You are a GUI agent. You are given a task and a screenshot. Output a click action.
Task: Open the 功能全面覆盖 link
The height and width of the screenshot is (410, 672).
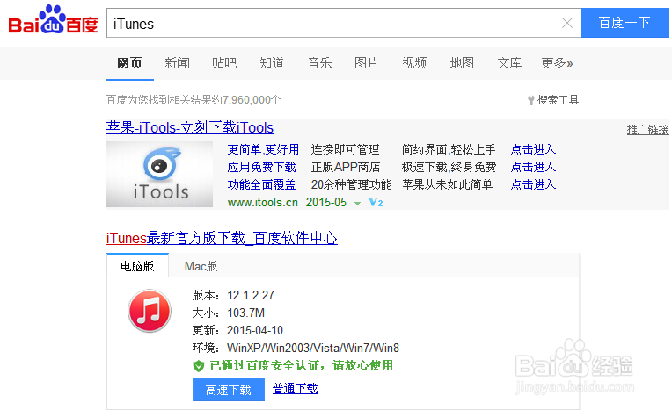[x=261, y=184]
